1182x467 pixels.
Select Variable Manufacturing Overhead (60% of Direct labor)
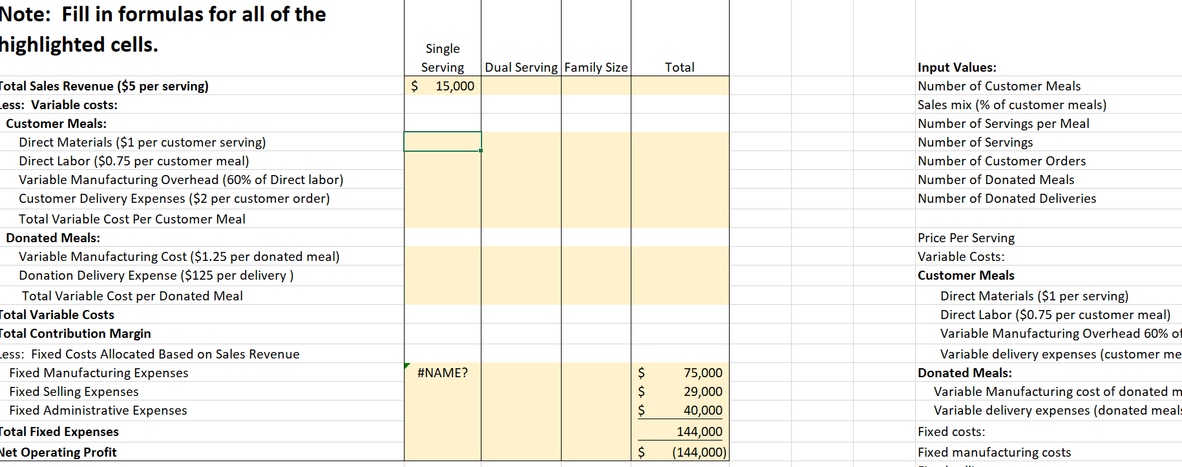pyautogui.click(x=181, y=180)
